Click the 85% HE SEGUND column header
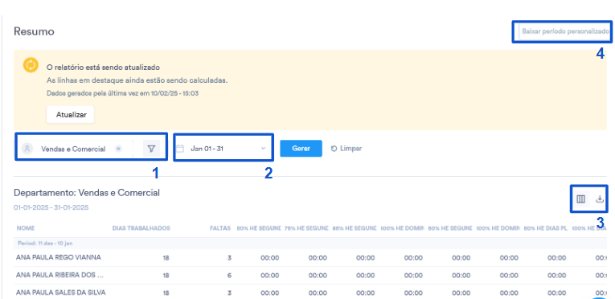The height and width of the screenshot is (299, 615). [355, 228]
